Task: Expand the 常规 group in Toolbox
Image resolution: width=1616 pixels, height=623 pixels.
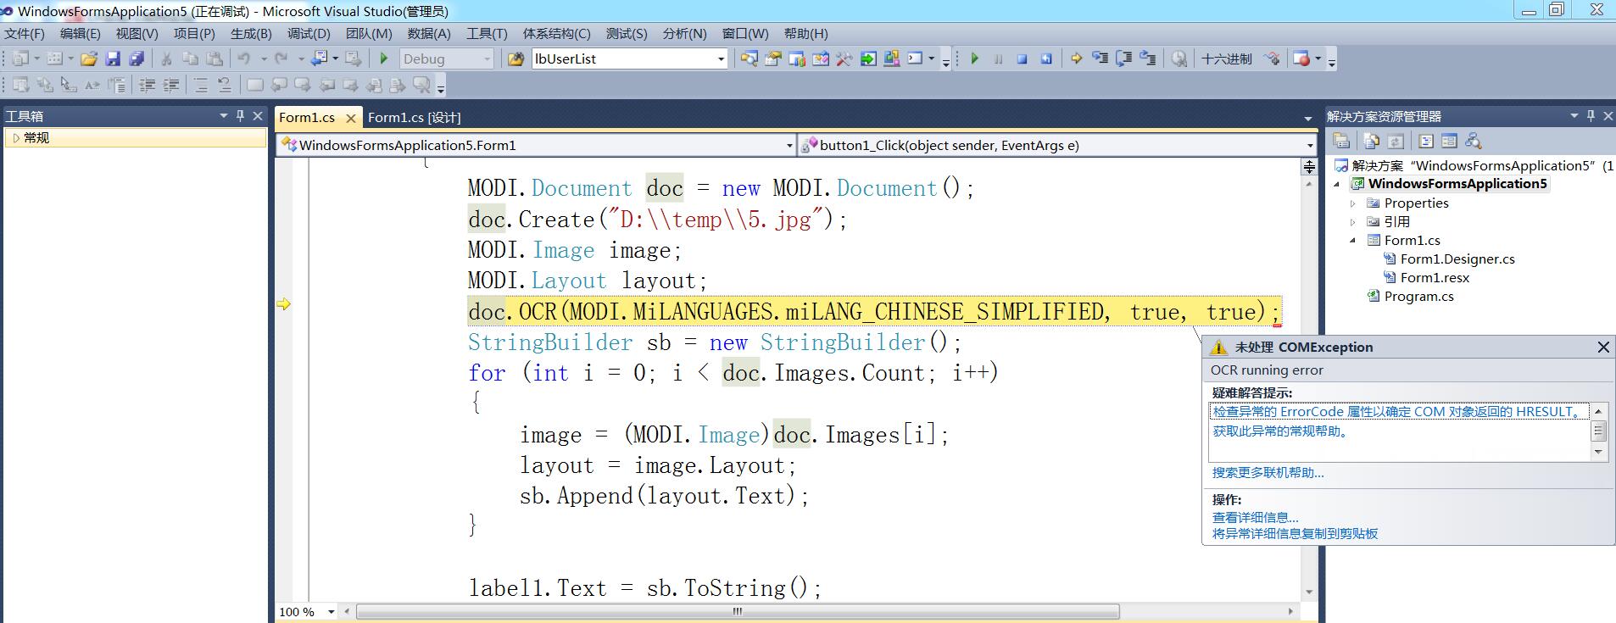Action: (16, 137)
